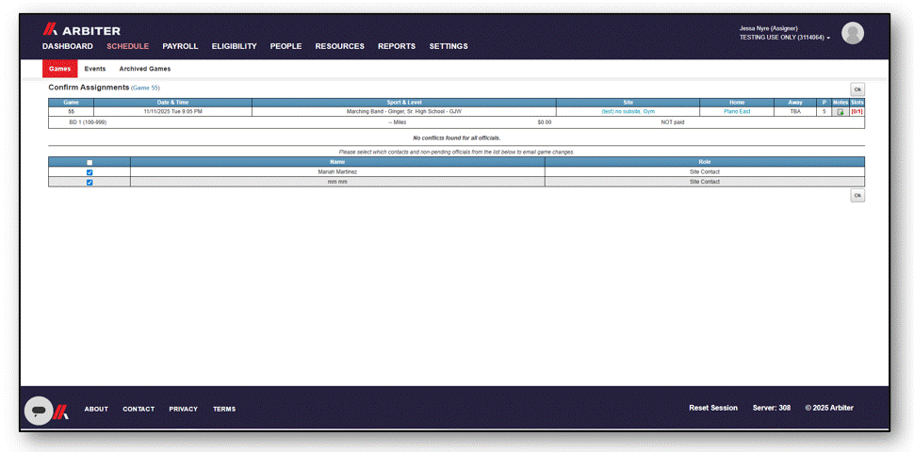Click the Away column header

pyautogui.click(x=795, y=103)
